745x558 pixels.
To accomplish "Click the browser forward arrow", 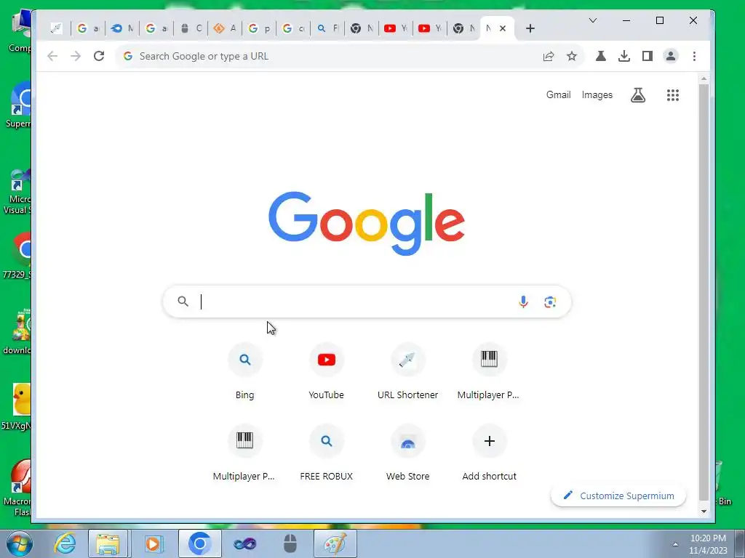I will pyautogui.click(x=76, y=56).
